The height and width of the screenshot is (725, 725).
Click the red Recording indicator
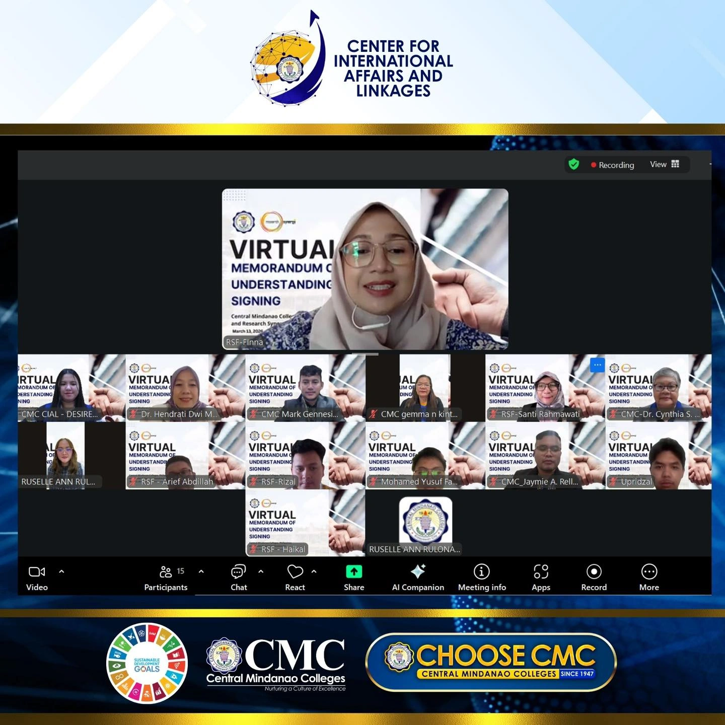(x=612, y=165)
